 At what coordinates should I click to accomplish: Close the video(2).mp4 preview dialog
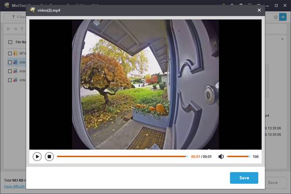coord(259,10)
